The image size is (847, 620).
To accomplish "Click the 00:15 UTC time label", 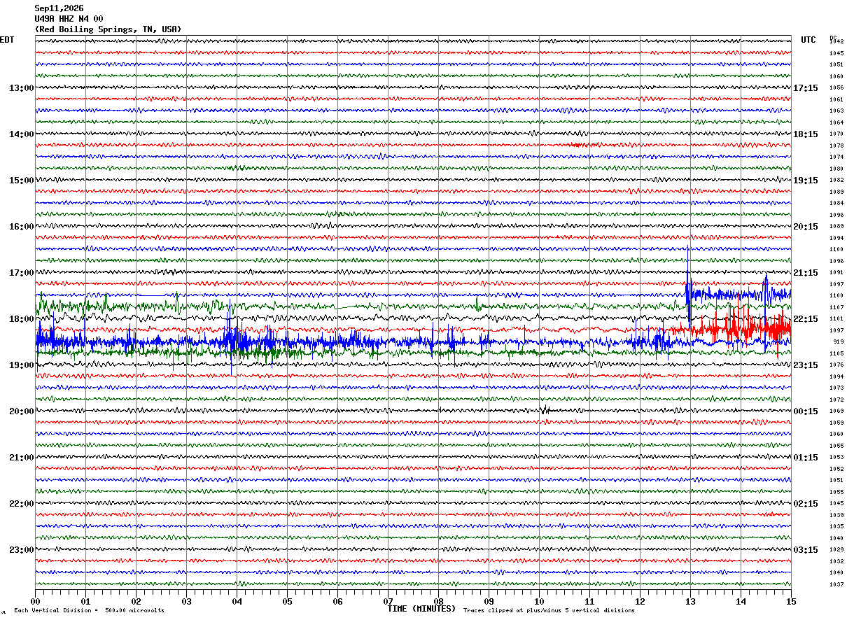I will point(806,411).
